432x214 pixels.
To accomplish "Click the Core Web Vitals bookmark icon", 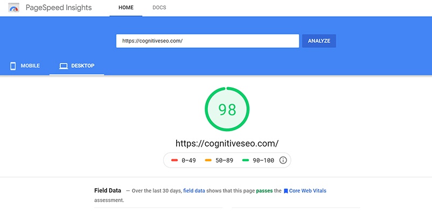I will click(x=285, y=191).
